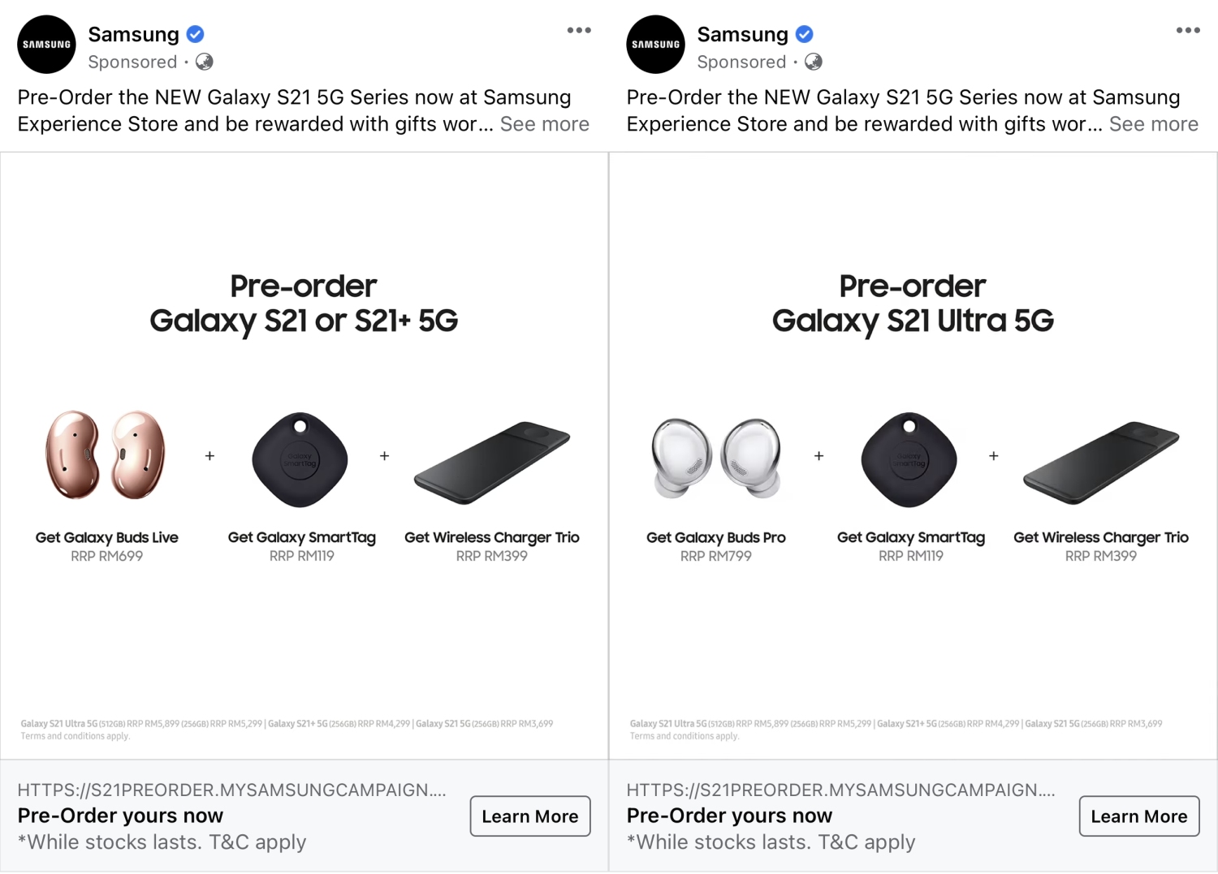Open Samsung page name link in left post
Image resolution: width=1218 pixels, height=874 pixels.
[133, 34]
